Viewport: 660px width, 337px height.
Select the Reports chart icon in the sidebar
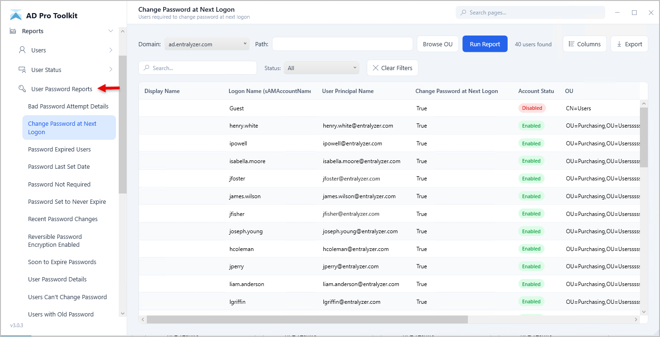point(12,31)
